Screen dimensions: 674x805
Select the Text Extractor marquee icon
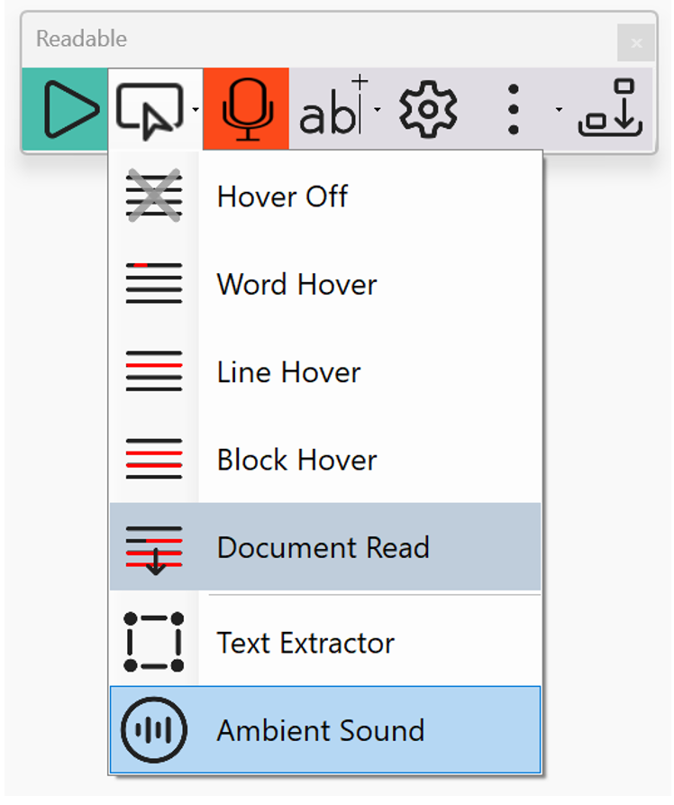[154, 643]
